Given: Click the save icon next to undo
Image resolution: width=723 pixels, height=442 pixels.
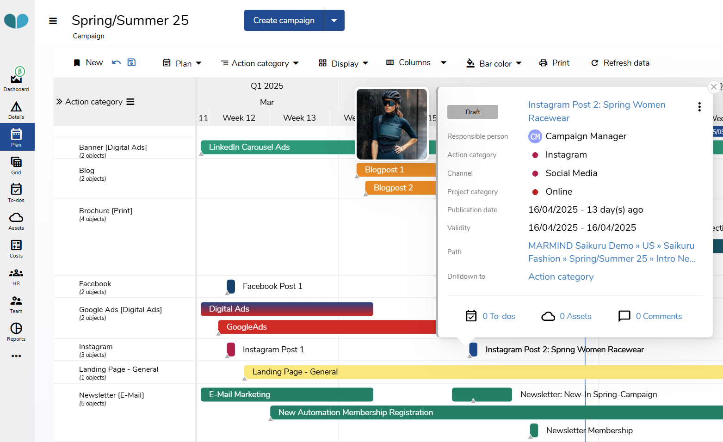Looking at the screenshot, I should coord(131,62).
